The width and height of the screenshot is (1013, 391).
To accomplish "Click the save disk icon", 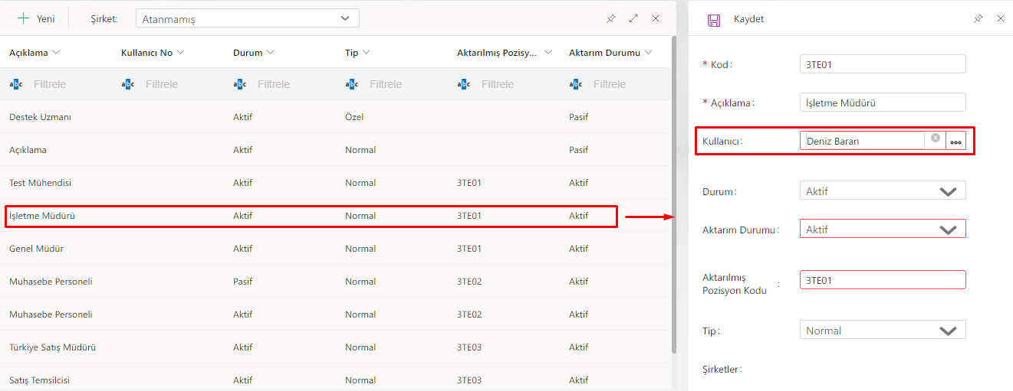I will click(x=714, y=20).
